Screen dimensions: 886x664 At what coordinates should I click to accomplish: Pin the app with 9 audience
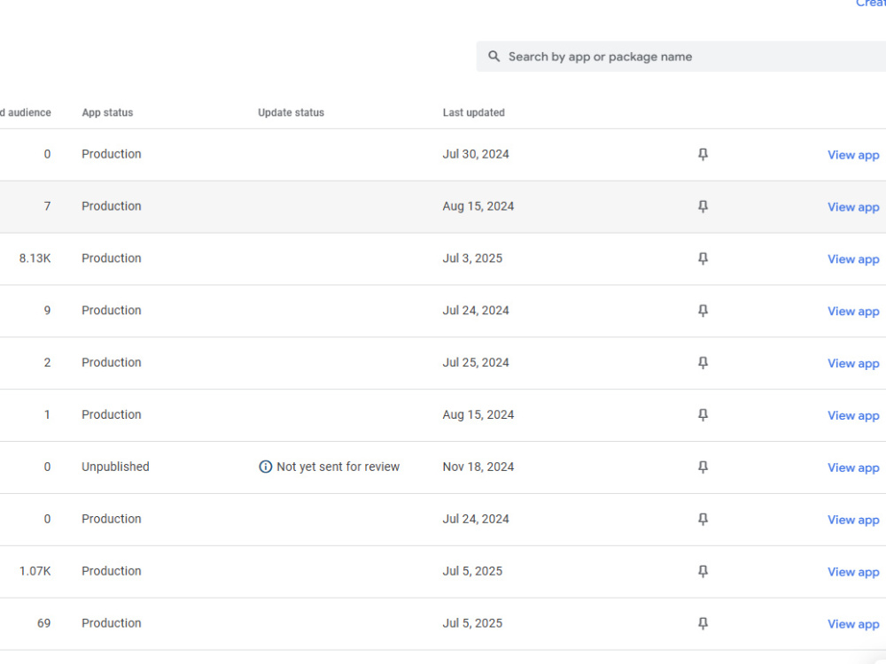click(703, 311)
